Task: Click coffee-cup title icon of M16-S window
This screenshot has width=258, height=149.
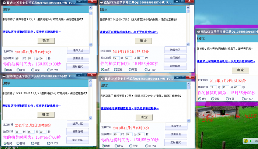Action: (101, 2)
